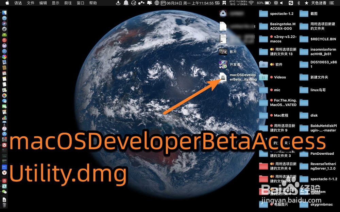The image size is (340, 212).
Task: Open Photos app in the Dock
Action: (x=4, y=95)
